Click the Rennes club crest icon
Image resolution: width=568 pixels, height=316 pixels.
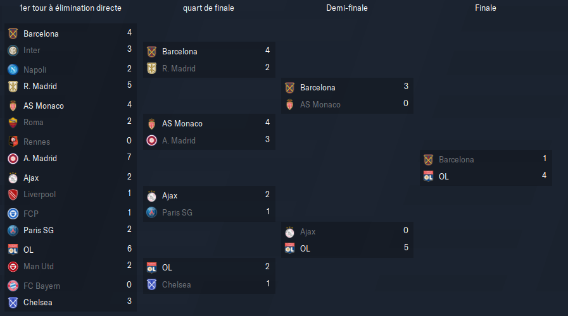coord(13,142)
